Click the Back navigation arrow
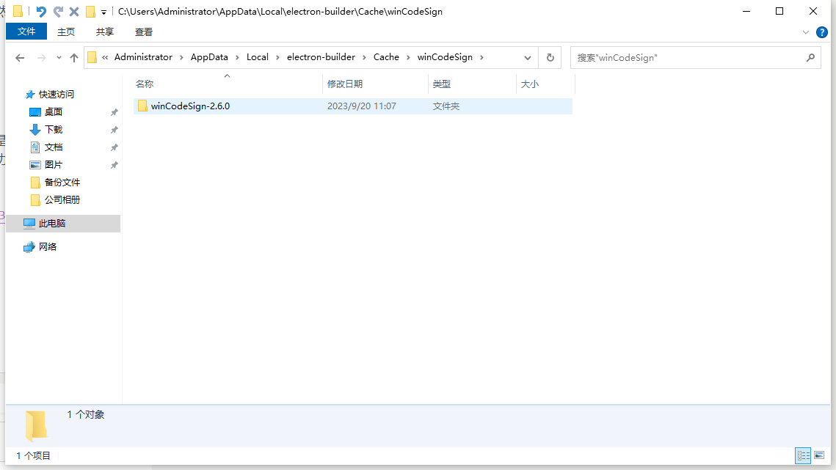This screenshot has width=836, height=470. coord(20,58)
